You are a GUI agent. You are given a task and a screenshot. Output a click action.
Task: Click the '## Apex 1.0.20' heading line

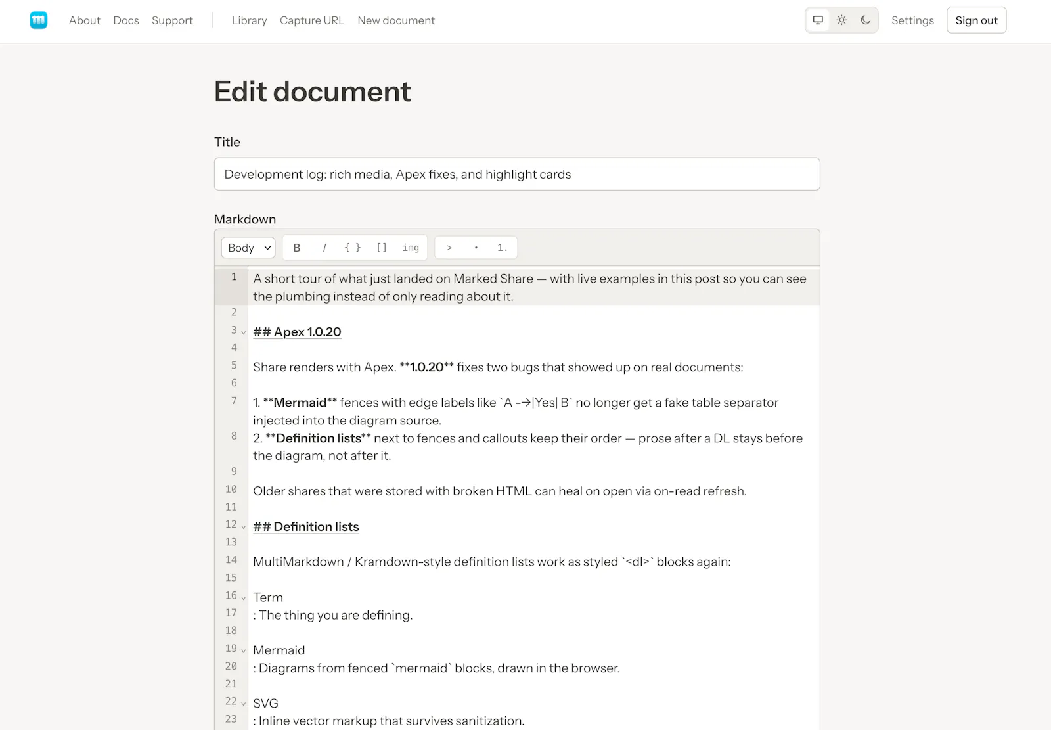pyautogui.click(x=297, y=332)
